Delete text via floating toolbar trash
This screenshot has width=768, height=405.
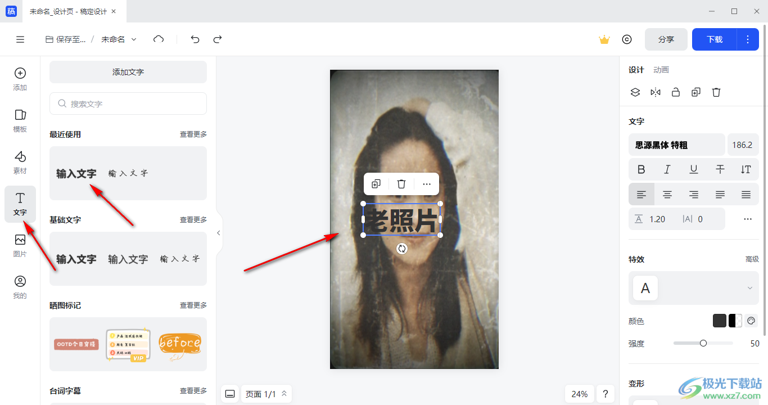(401, 184)
